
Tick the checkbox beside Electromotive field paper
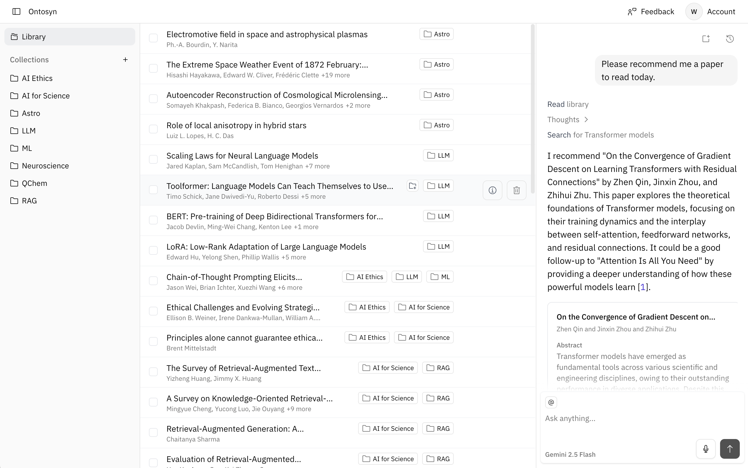coord(154,38)
